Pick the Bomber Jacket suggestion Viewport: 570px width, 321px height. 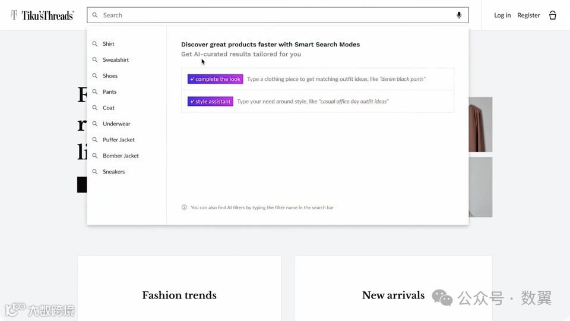click(x=121, y=156)
